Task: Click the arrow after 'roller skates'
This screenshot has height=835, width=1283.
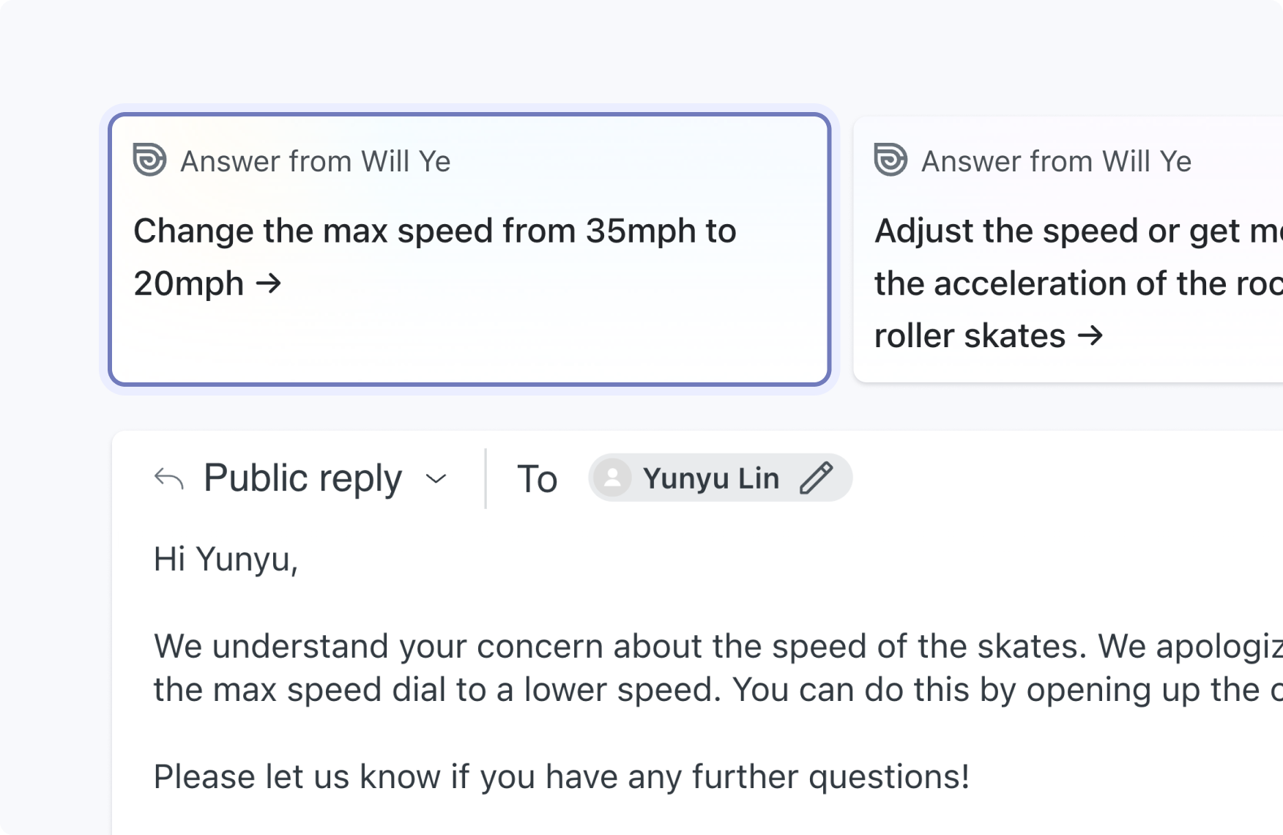Action: [1090, 335]
